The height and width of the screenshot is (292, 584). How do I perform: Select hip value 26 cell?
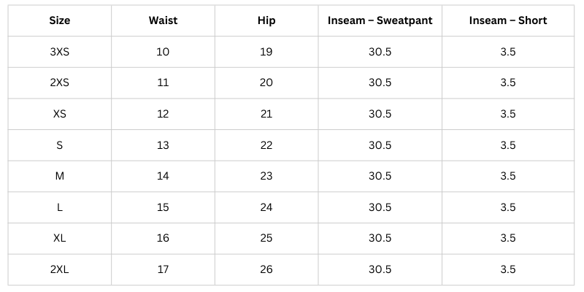[266, 269]
